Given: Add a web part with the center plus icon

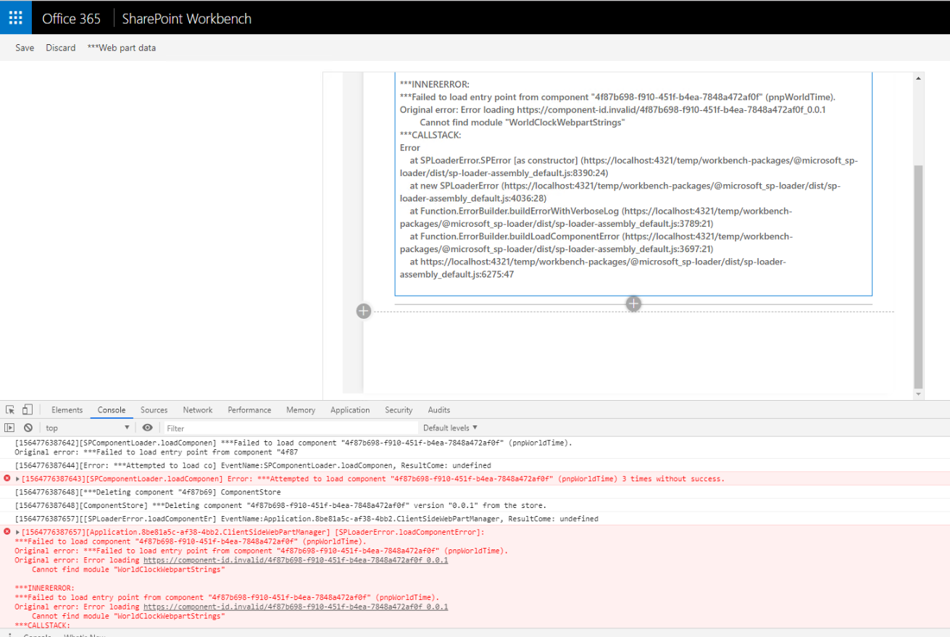Looking at the screenshot, I should [633, 304].
